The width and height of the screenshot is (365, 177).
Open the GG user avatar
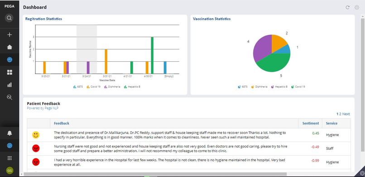[x=10, y=171]
